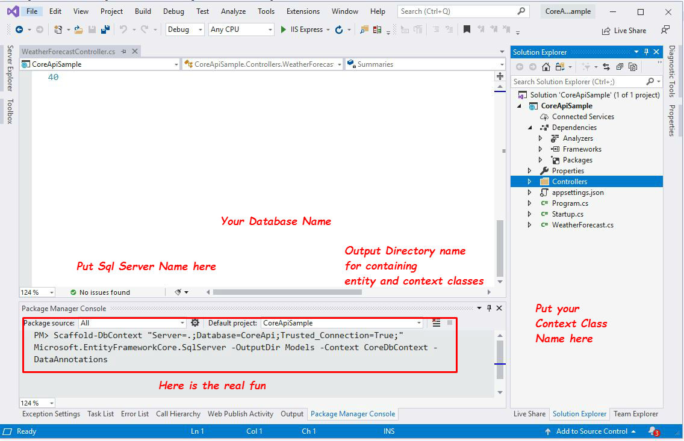
Task: Collapse the Dependencies tree node
Action: pyautogui.click(x=530, y=128)
